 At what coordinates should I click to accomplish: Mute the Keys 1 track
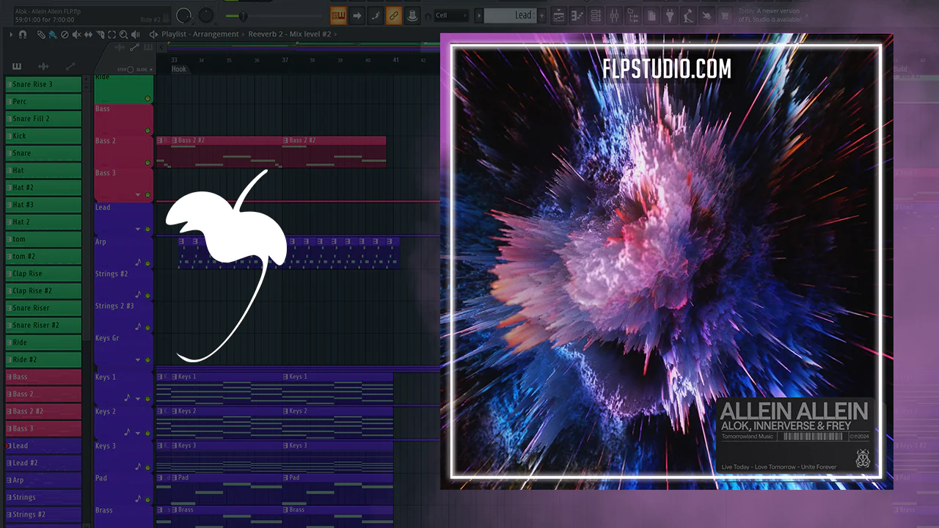pyautogui.click(x=147, y=398)
